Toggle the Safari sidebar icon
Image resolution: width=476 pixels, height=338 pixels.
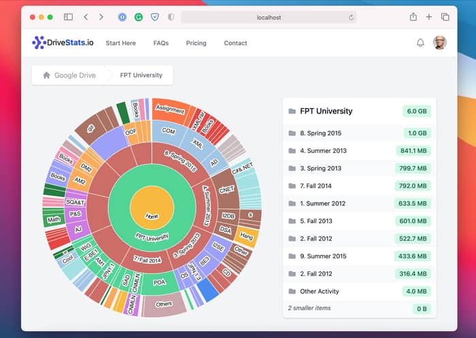click(x=68, y=17)
